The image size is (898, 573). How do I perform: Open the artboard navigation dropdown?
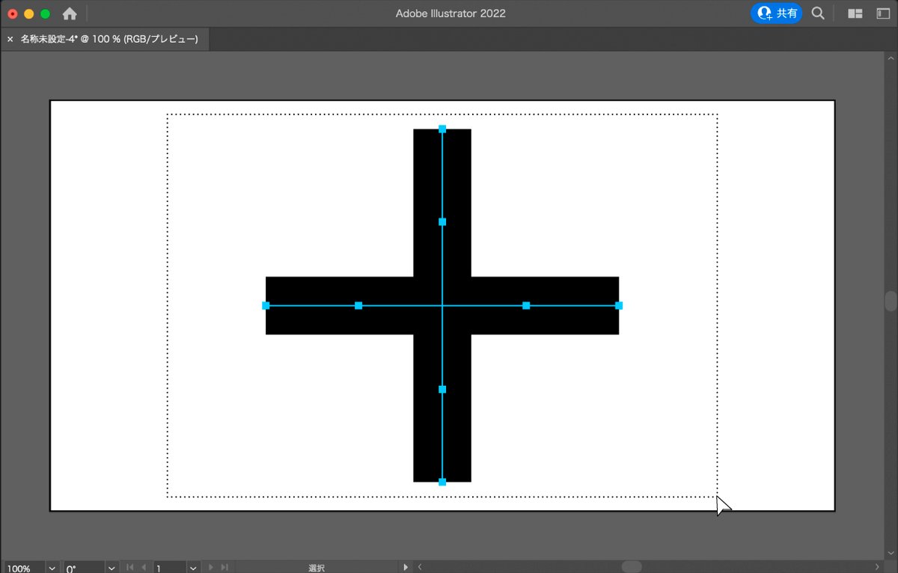point(193,568)
